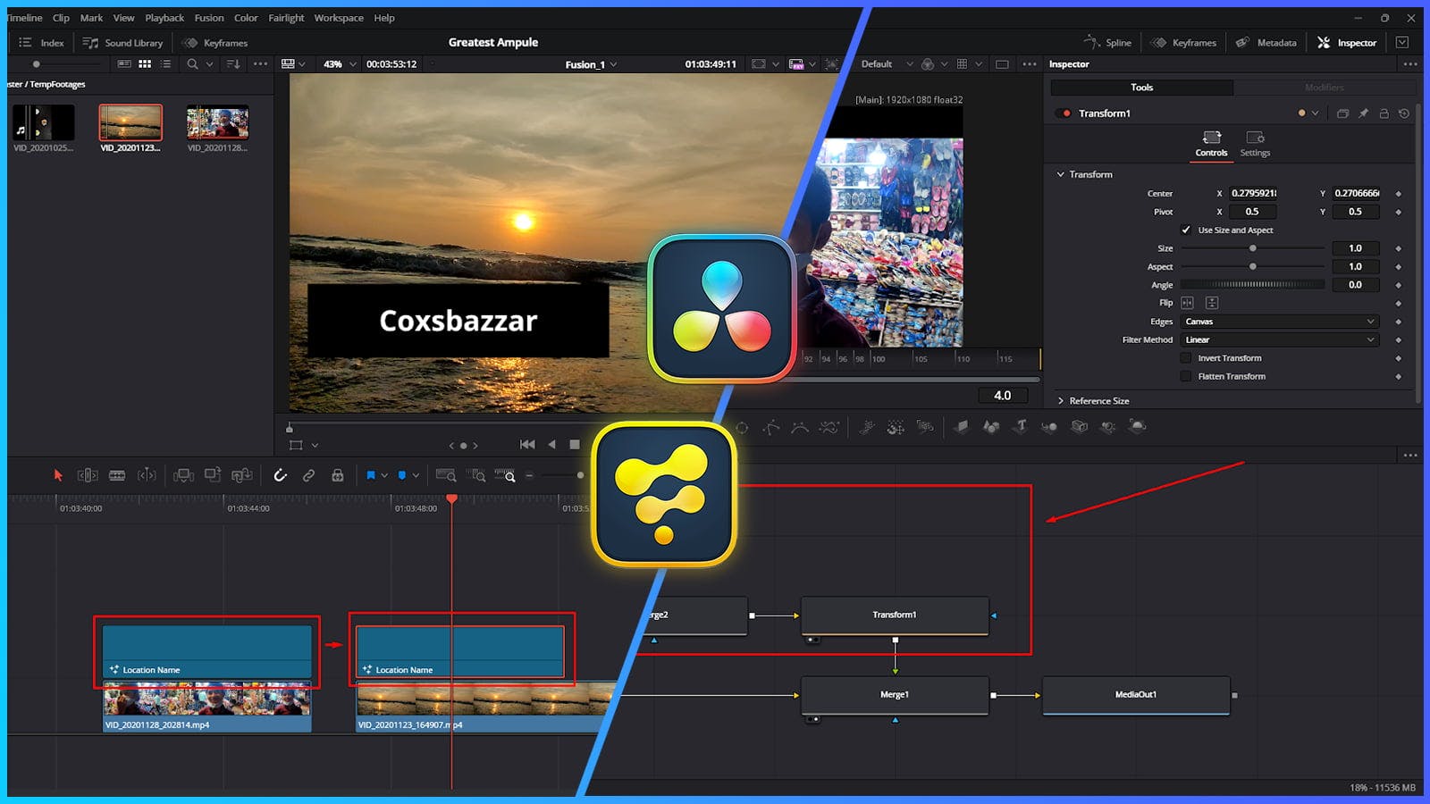Click the Flip Horizontal button
Viewport: 1430px width, 804px height.
click(x=1189, y=303)
